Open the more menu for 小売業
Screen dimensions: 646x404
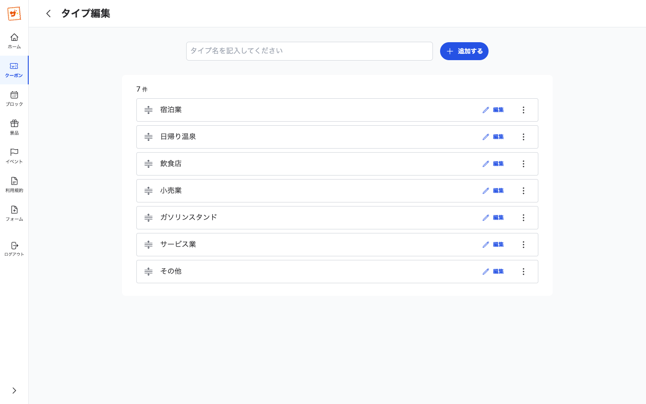click(x=524, y=191)
